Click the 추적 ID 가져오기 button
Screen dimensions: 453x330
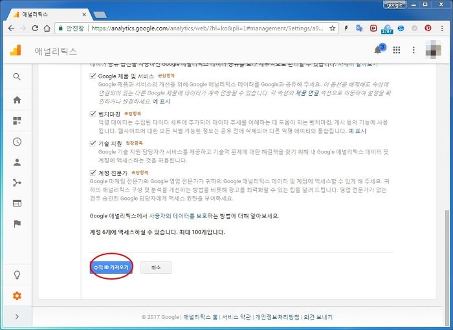(x=111, y=267)
